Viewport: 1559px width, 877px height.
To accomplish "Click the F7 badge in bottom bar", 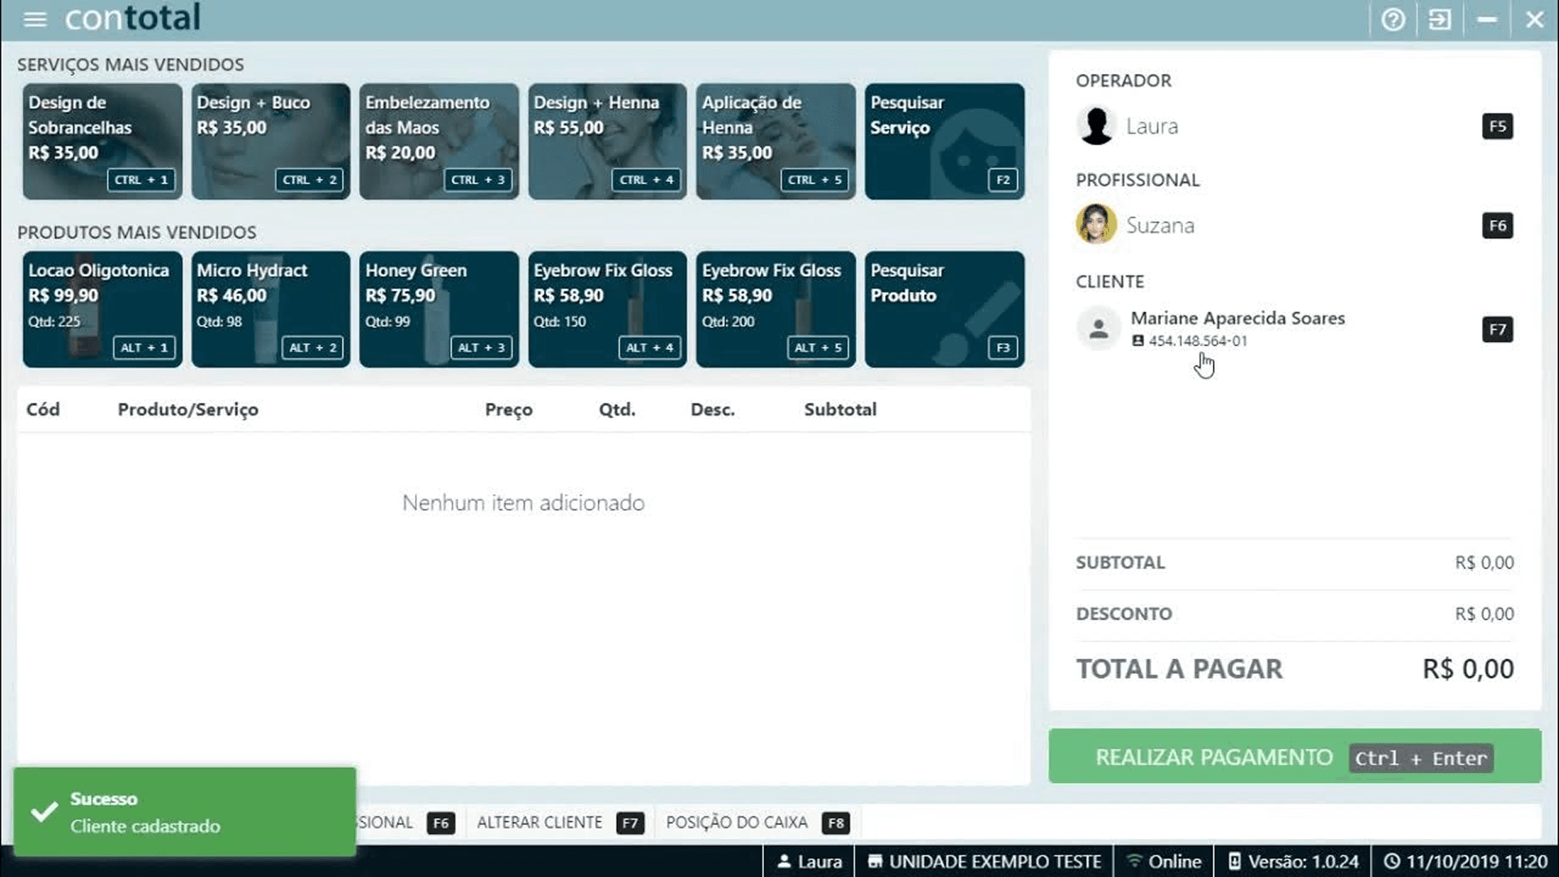I will click(x=630, y=823).
